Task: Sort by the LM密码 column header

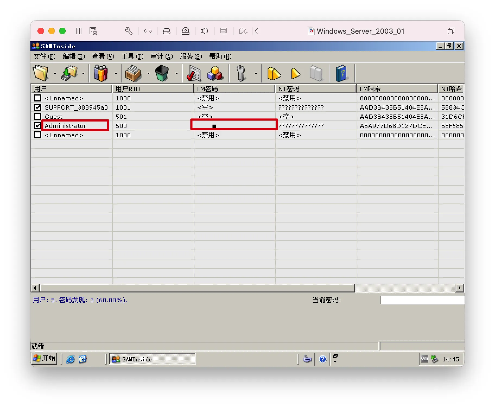Action: tap(234, 89)
